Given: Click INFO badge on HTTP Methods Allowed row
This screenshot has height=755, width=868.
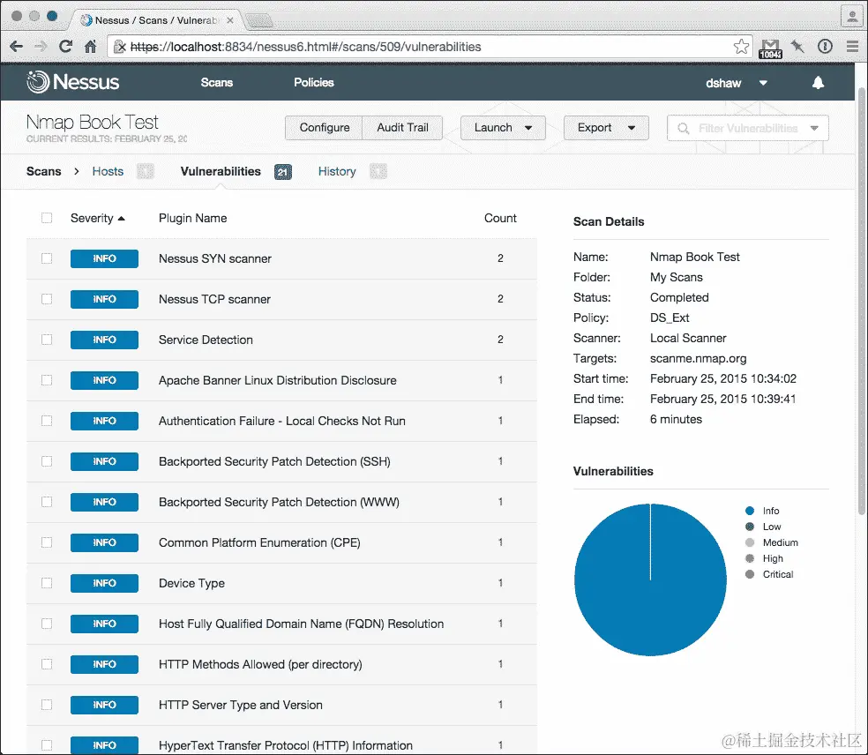Looking at the screenshot, I should point(104,664).
